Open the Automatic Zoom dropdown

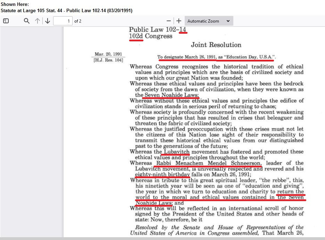tap(209, 21)
